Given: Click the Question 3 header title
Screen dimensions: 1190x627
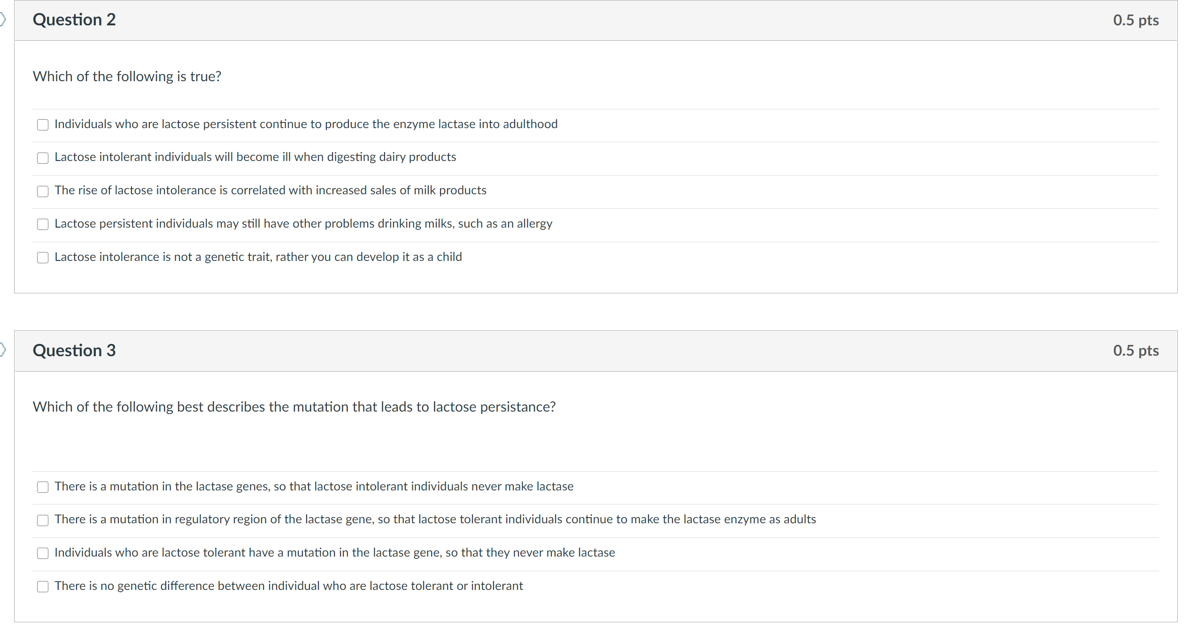Looking at the screenshot, I should 74,351.
